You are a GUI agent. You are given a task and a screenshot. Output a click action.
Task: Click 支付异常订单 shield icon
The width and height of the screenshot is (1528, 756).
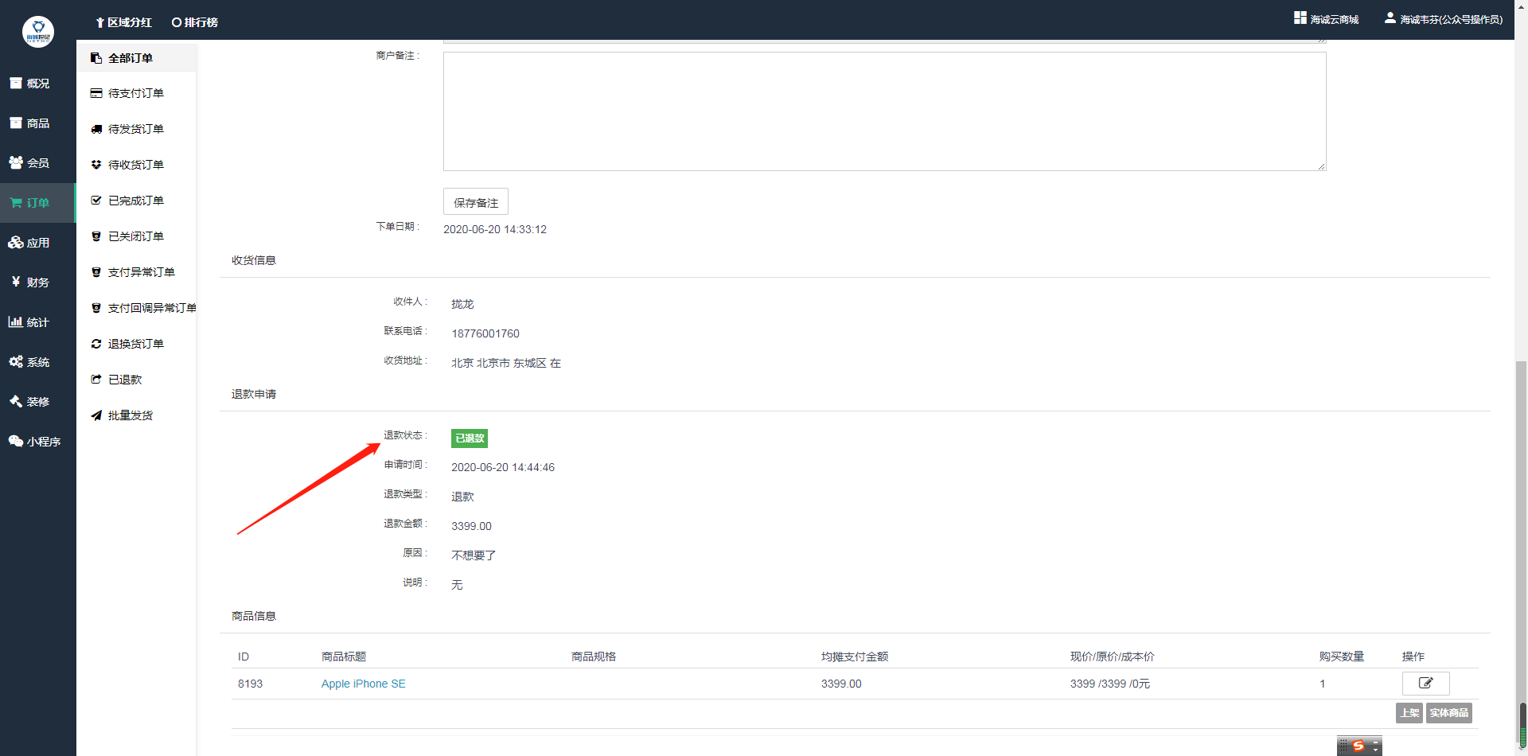coord(96,272)
